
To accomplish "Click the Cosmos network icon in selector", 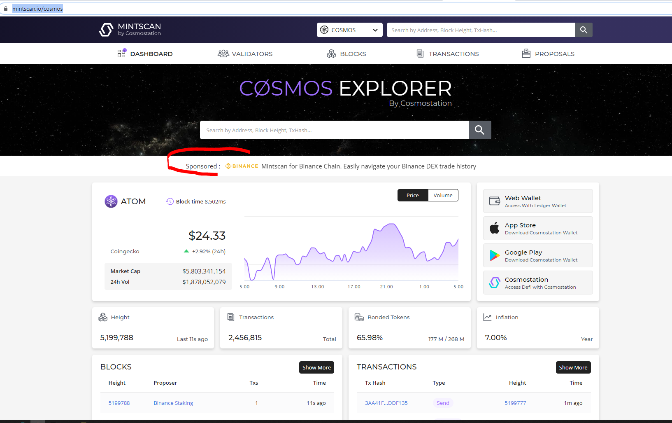I will click(324, 30).
